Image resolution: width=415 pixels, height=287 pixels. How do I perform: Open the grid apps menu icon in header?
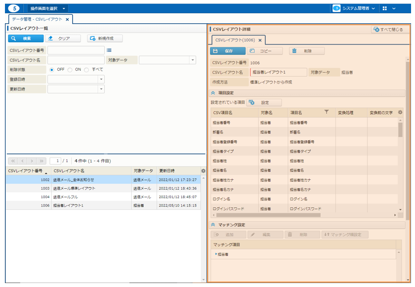click(x=385, y=8)
